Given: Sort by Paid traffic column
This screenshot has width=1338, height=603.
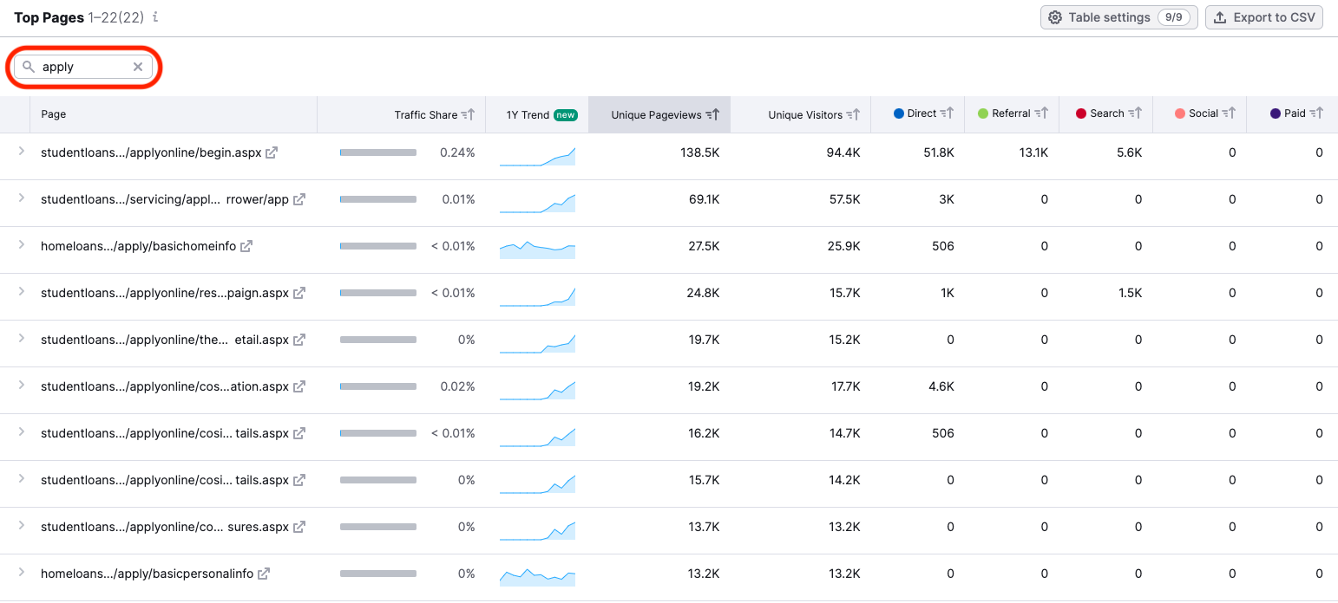Looking at the screenshot, I should click(1315, 113).
